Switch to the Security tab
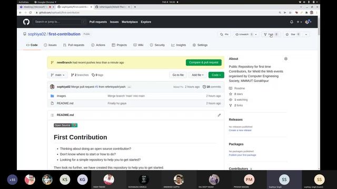This screenshot has width=337, height=189. [x=157, y=45]
